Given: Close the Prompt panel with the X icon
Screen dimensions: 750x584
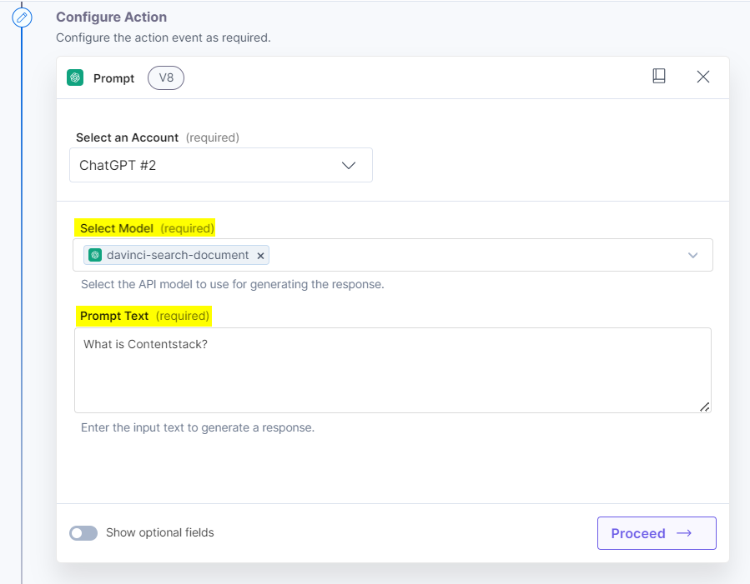Looking at the screenshot, I should point(703,77).
